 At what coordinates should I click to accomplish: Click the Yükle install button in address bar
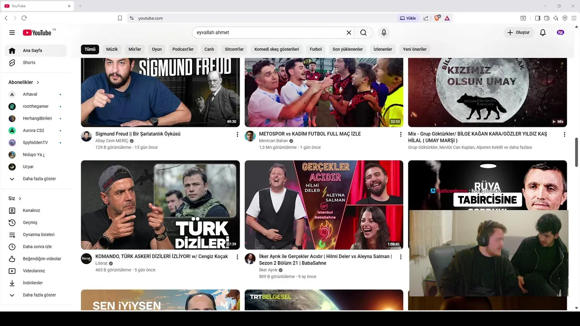coord(408,18)
